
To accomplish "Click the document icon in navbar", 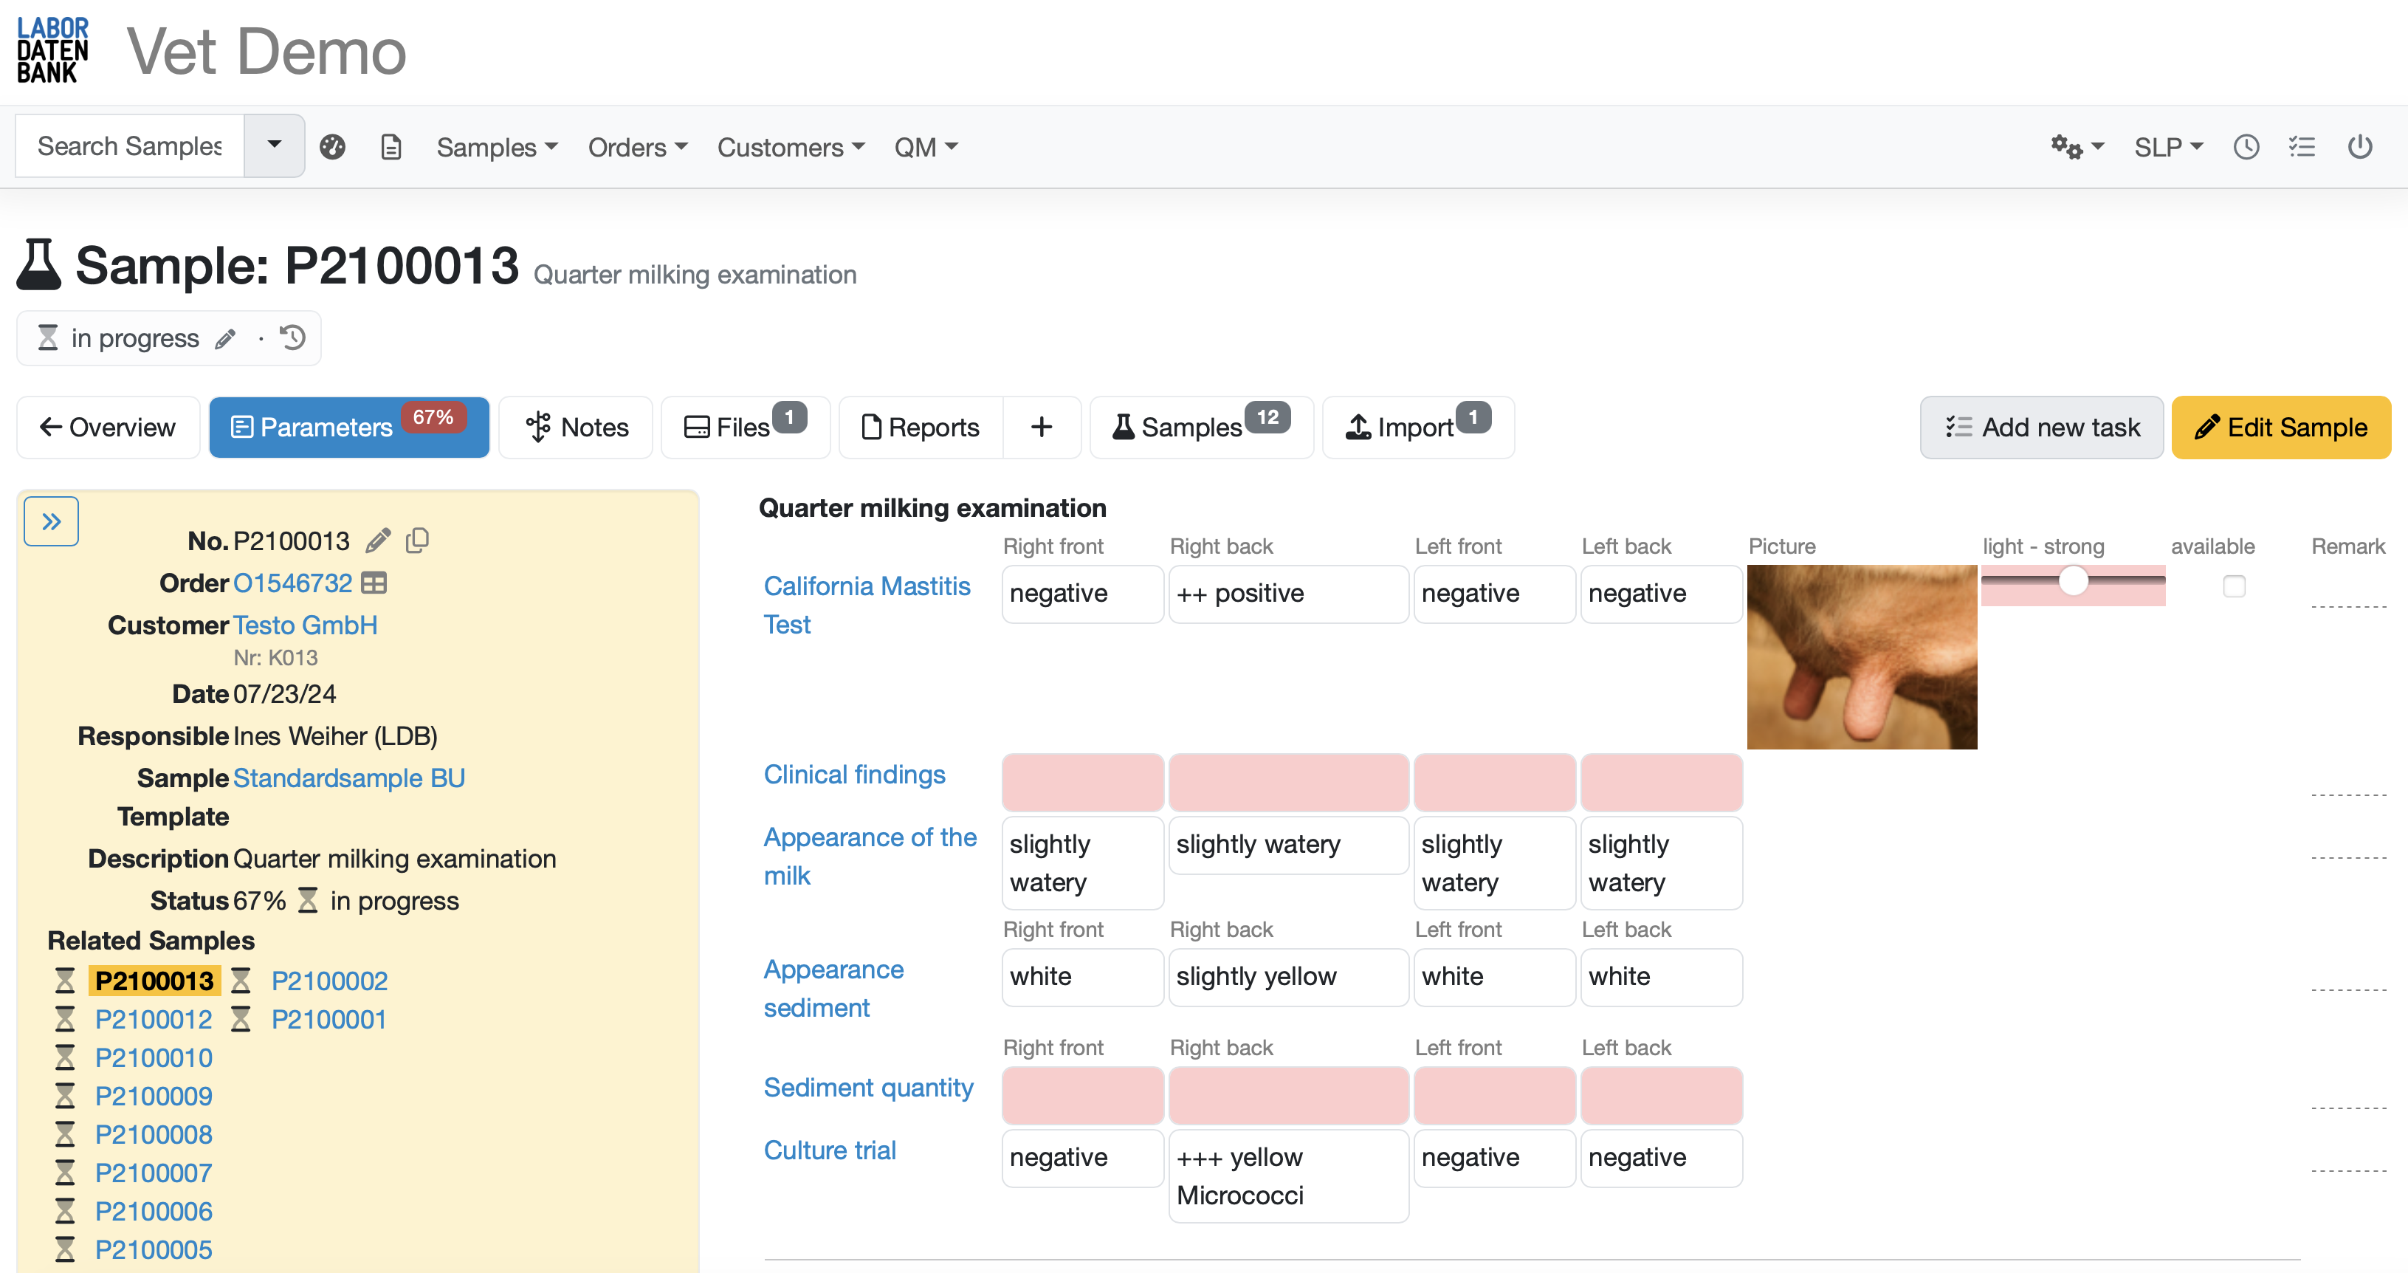I will click(391, 147).
